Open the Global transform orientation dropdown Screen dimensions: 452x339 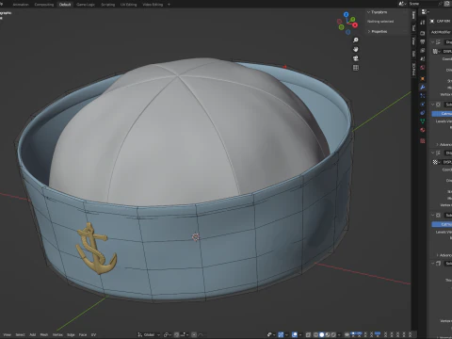tap(149, 334)
